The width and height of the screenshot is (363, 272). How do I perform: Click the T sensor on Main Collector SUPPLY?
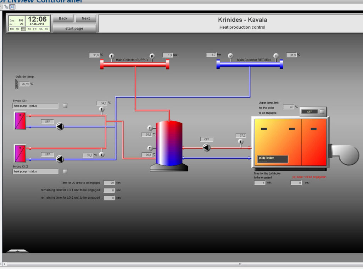point(112,56)
